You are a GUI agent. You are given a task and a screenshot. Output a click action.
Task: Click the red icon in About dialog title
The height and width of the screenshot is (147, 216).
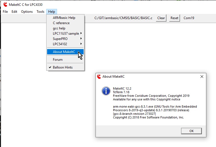(99, 77)
